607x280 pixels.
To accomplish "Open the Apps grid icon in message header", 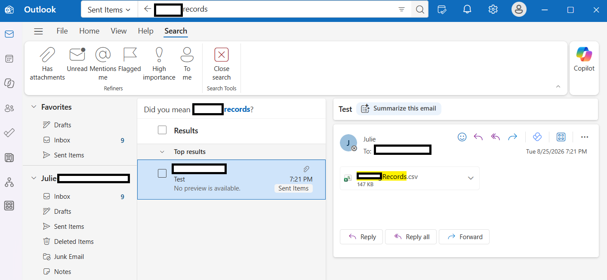I will (561, 137).
